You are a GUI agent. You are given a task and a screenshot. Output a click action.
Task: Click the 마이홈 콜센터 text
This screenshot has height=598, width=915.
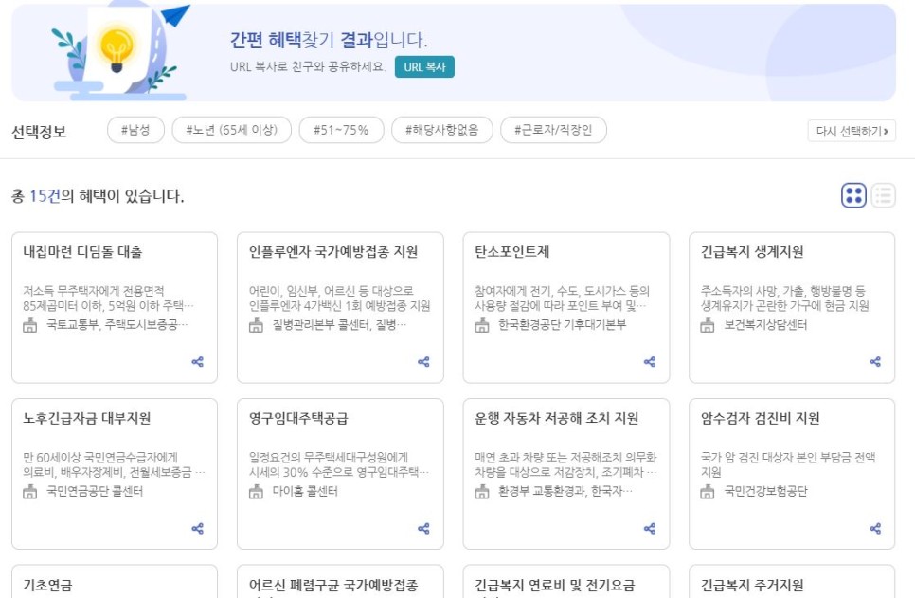click(305, 491)
